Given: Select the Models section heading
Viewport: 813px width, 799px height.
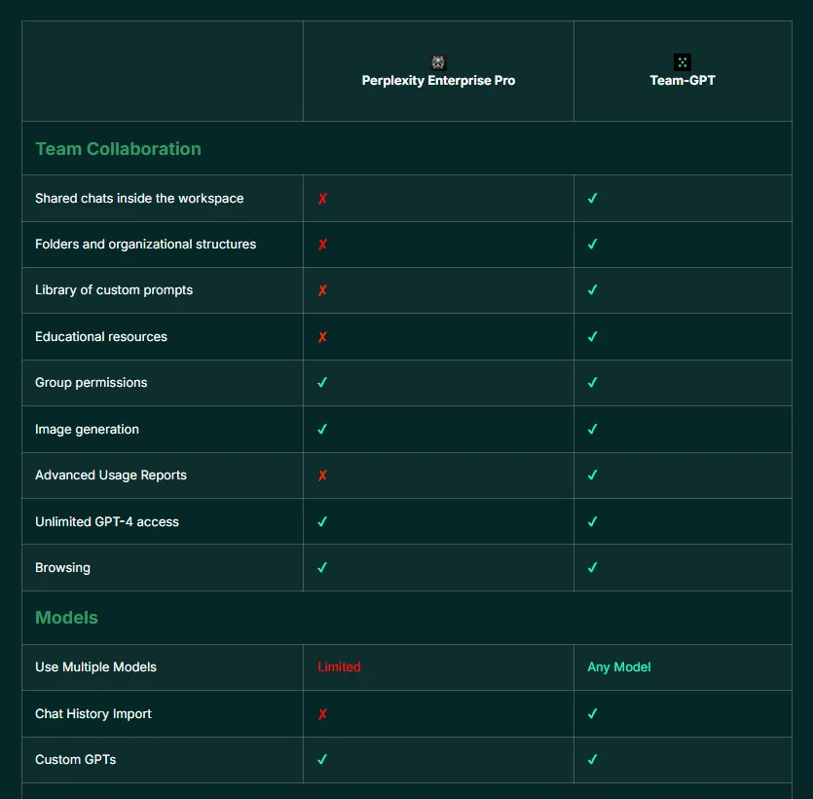Looking at the screenshot, I should click(66, 618).
